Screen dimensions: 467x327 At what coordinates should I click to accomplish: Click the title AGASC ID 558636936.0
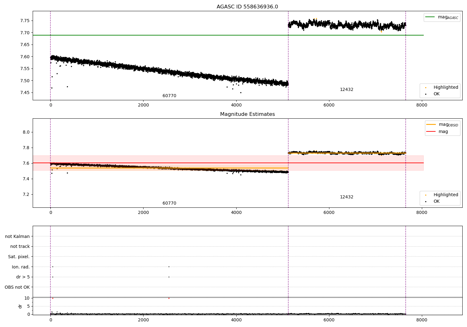tap(247, 7)
